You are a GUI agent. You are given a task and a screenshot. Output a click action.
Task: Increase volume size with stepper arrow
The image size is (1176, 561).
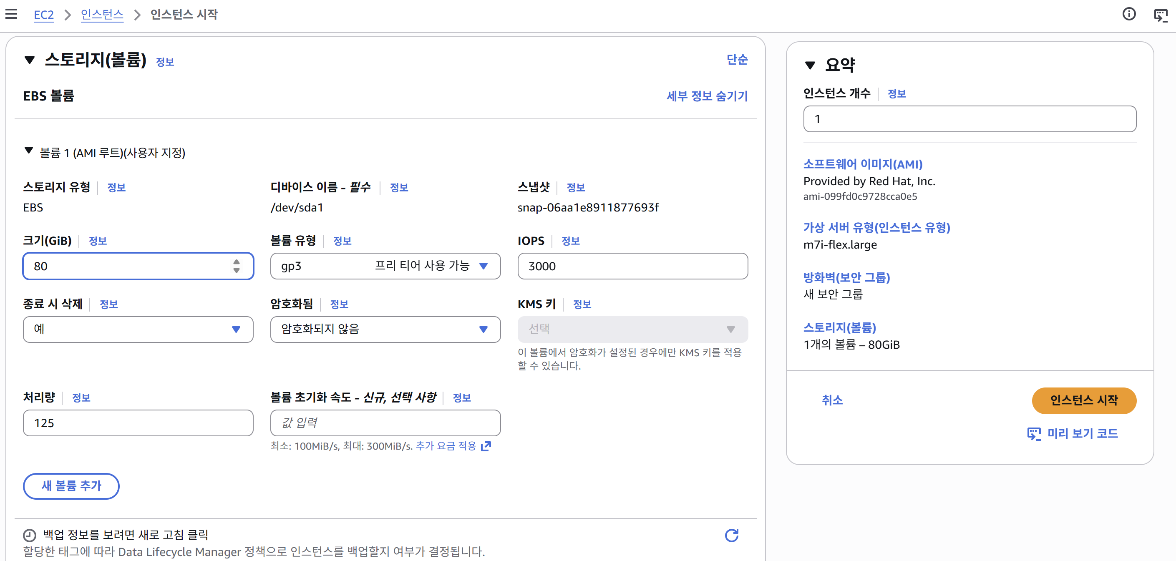tap(236, 262)
